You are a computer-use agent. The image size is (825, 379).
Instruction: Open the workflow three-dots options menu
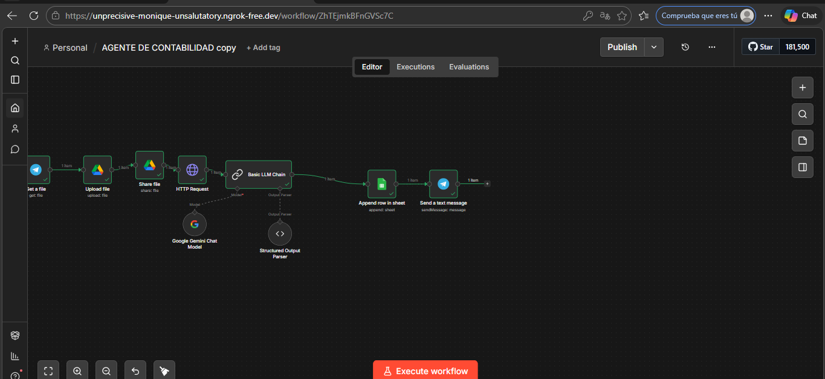(712, 47)
